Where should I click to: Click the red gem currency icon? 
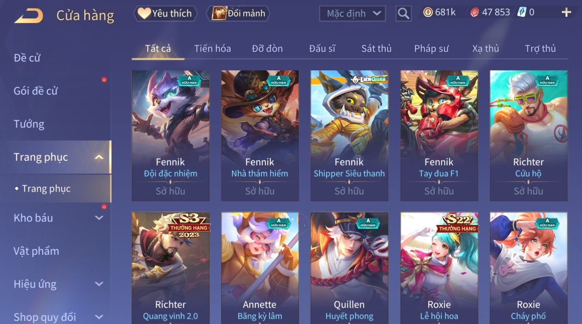tap(474, 12)
